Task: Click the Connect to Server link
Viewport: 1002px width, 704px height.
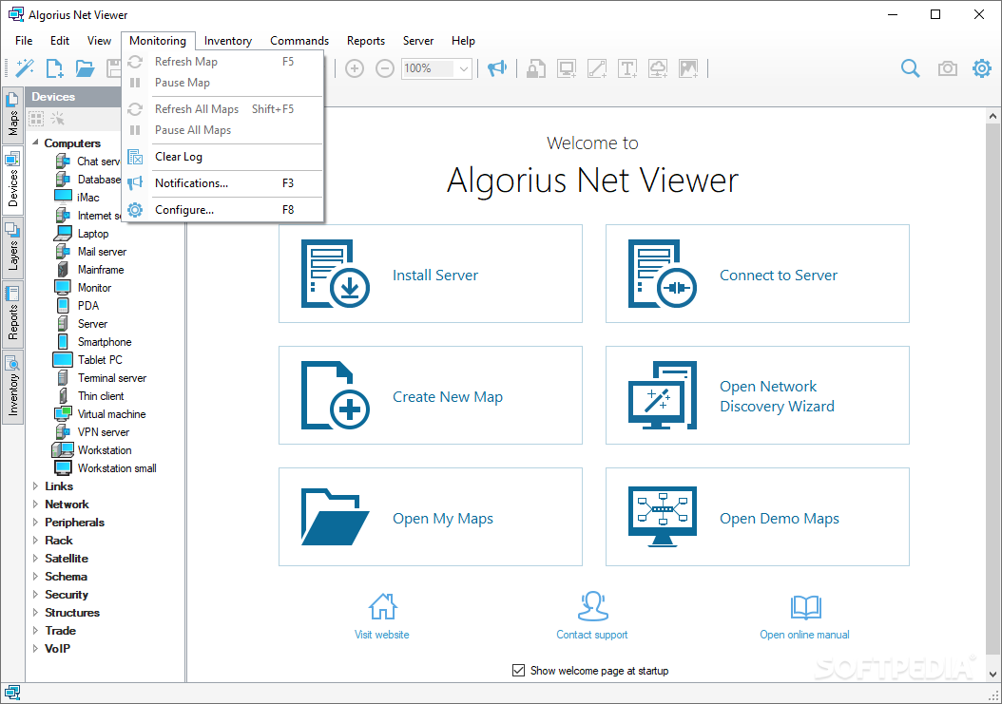Action: pyautogui.click(x=779, y=276)
